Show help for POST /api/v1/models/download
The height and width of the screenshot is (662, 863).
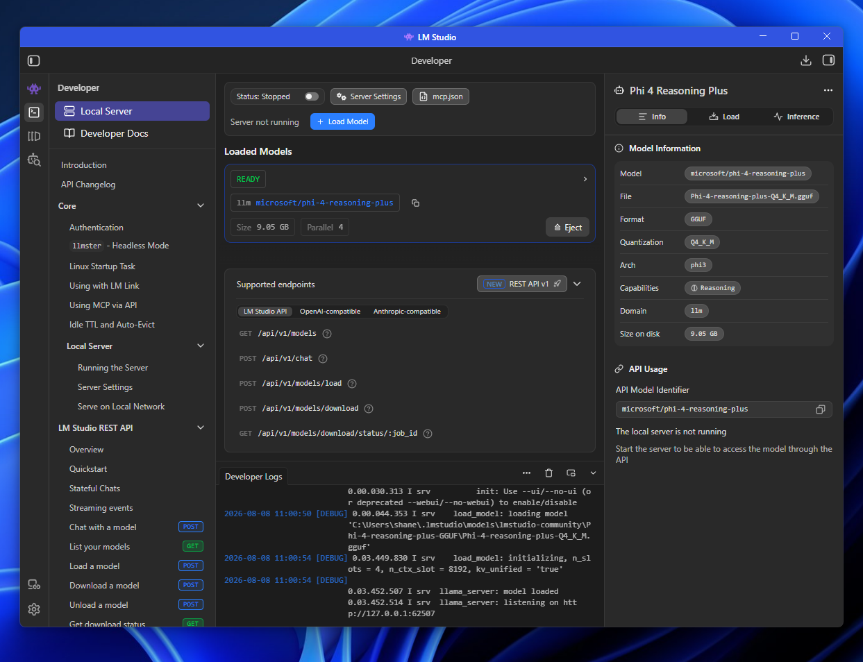pyautogui.click(x=369, y=409)
